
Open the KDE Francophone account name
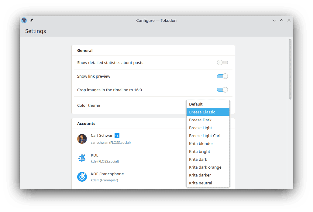tap(107, 174)
